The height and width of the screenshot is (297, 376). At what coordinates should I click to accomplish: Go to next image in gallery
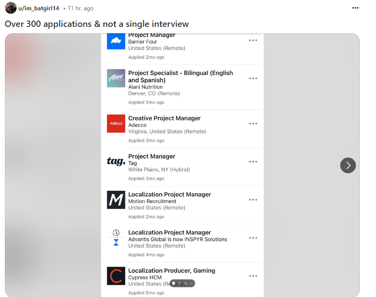coord(348,165)
